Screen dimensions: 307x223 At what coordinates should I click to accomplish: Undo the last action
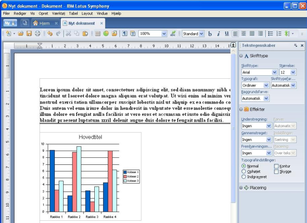50,34
